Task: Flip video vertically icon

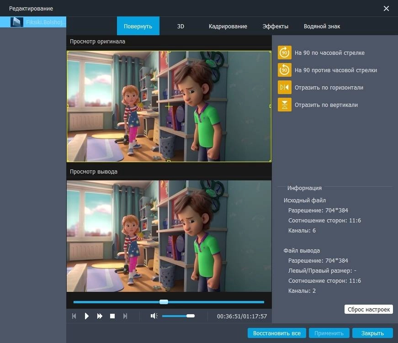Action: tap(285, 105)
